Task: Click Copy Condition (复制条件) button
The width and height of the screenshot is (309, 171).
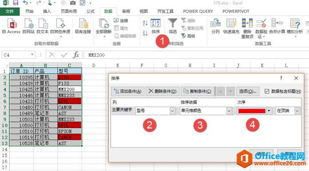Action: coord(198,91)
